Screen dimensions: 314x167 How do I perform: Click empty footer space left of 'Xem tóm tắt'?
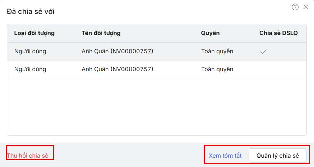click(x=129, y=156)
